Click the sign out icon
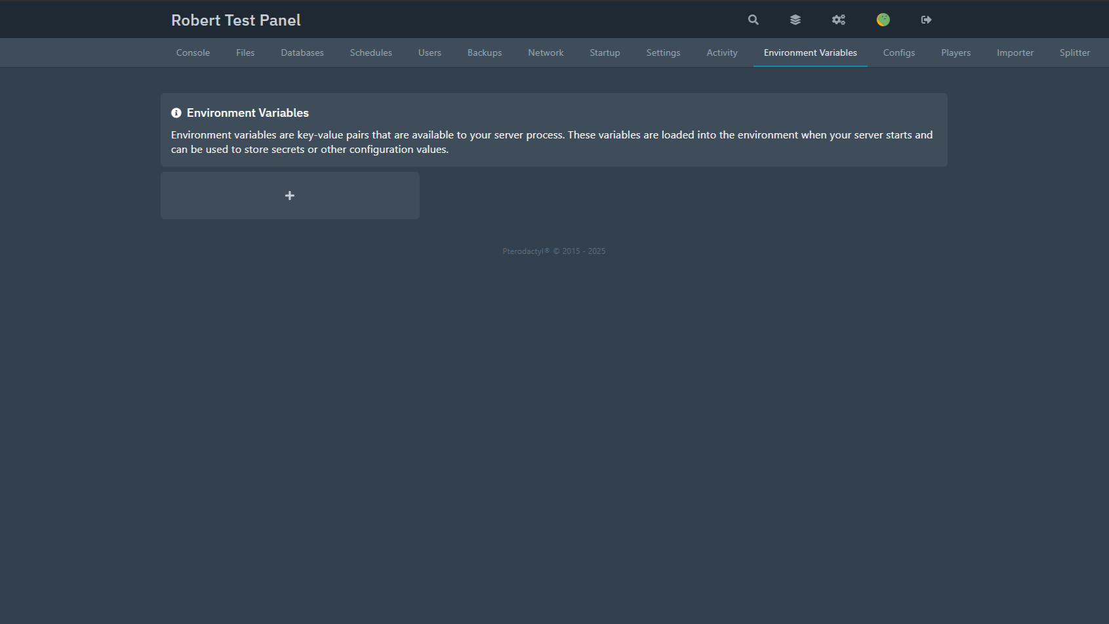The width and height of the screenshot is (1109, 624). [x=926, y=20]
